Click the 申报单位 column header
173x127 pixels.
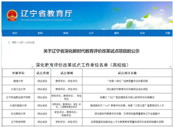pos(18,73)
